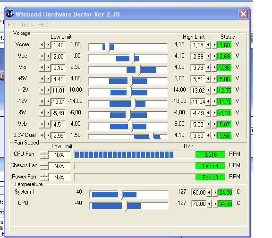Increase the CPU temperature limit
Viewport: 272px width, 238px height.
[215, 204]
